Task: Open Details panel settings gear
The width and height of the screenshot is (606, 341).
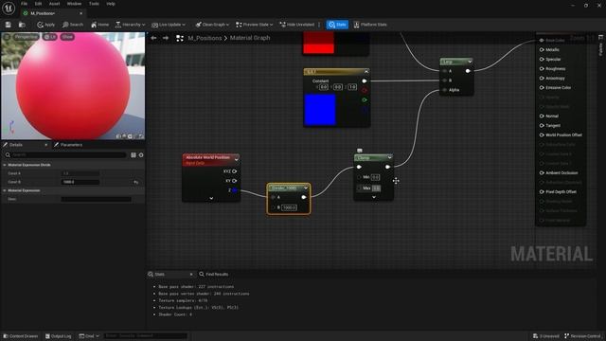Action: [141, 155]
